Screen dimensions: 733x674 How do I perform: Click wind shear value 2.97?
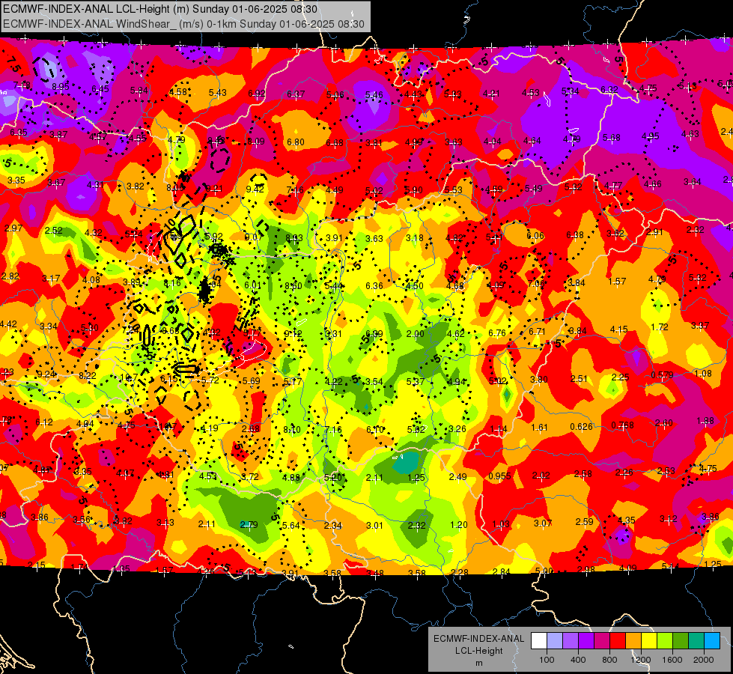(13, 228)
